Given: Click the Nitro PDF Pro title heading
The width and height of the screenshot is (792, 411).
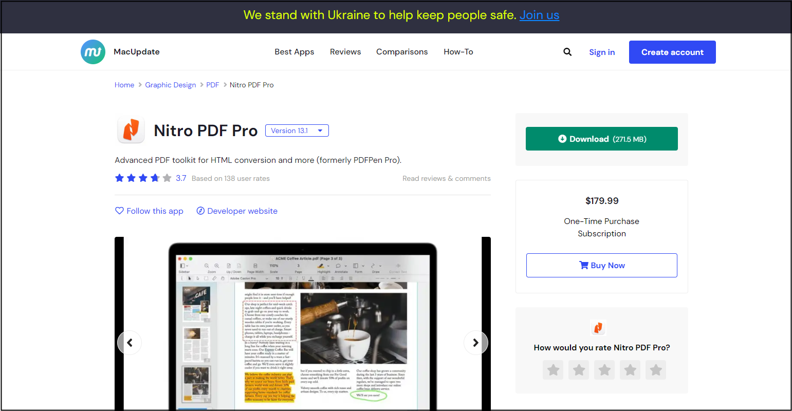Looking at the screenshot, I should click(x=206, y=130).
